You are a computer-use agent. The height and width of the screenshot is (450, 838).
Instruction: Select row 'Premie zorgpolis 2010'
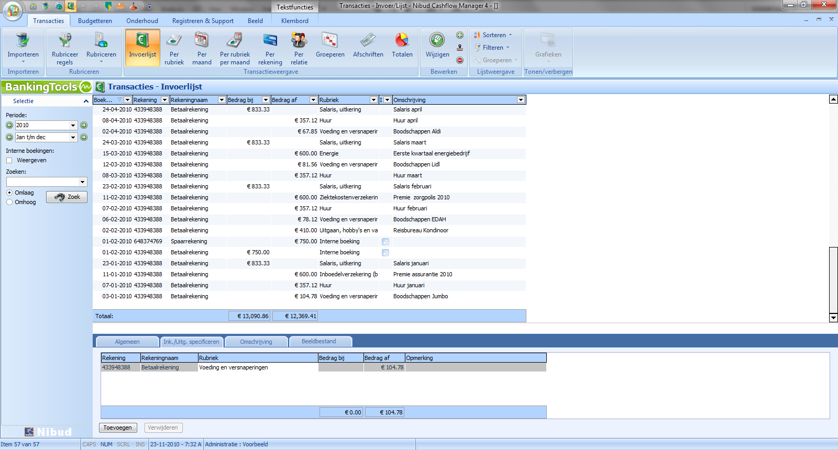click(310, 197)
